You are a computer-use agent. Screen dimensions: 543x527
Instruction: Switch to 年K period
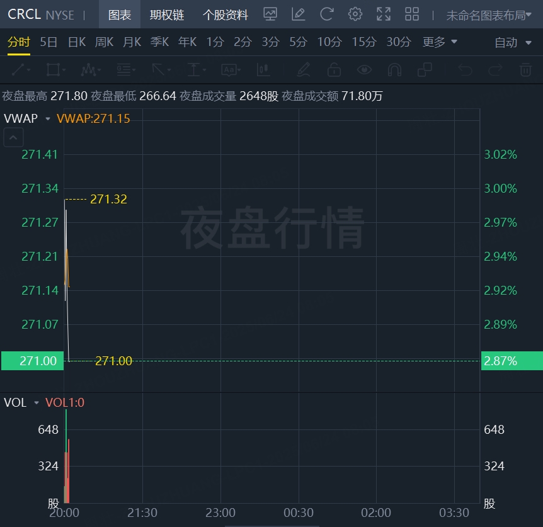[187, 42]
